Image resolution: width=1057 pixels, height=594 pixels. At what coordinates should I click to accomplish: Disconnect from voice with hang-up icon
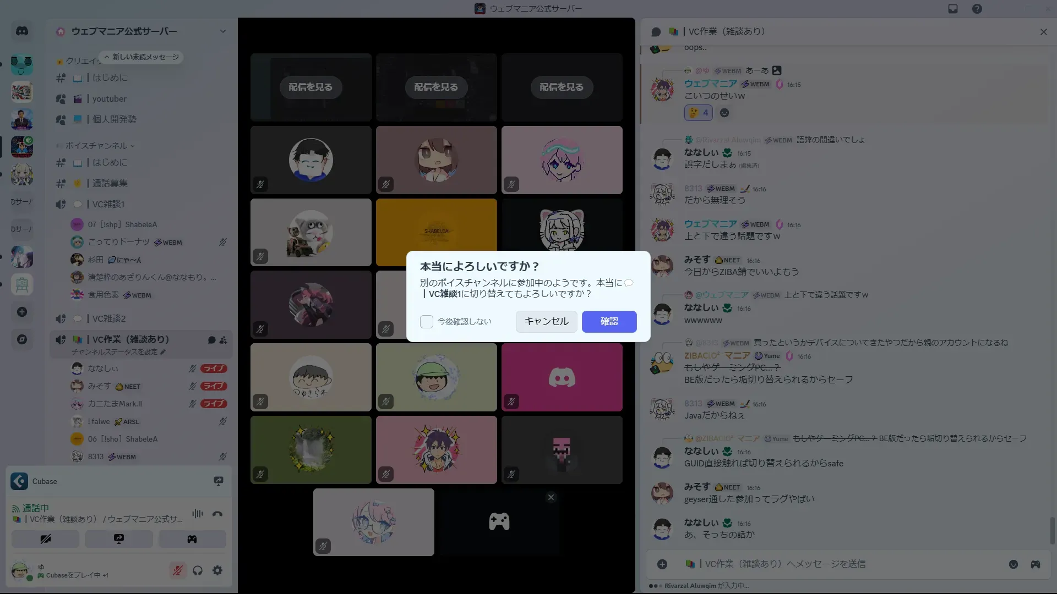coord(217,514)
